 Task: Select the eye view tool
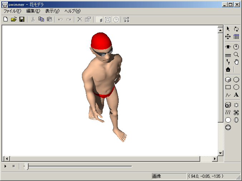(x=228, y=47)
